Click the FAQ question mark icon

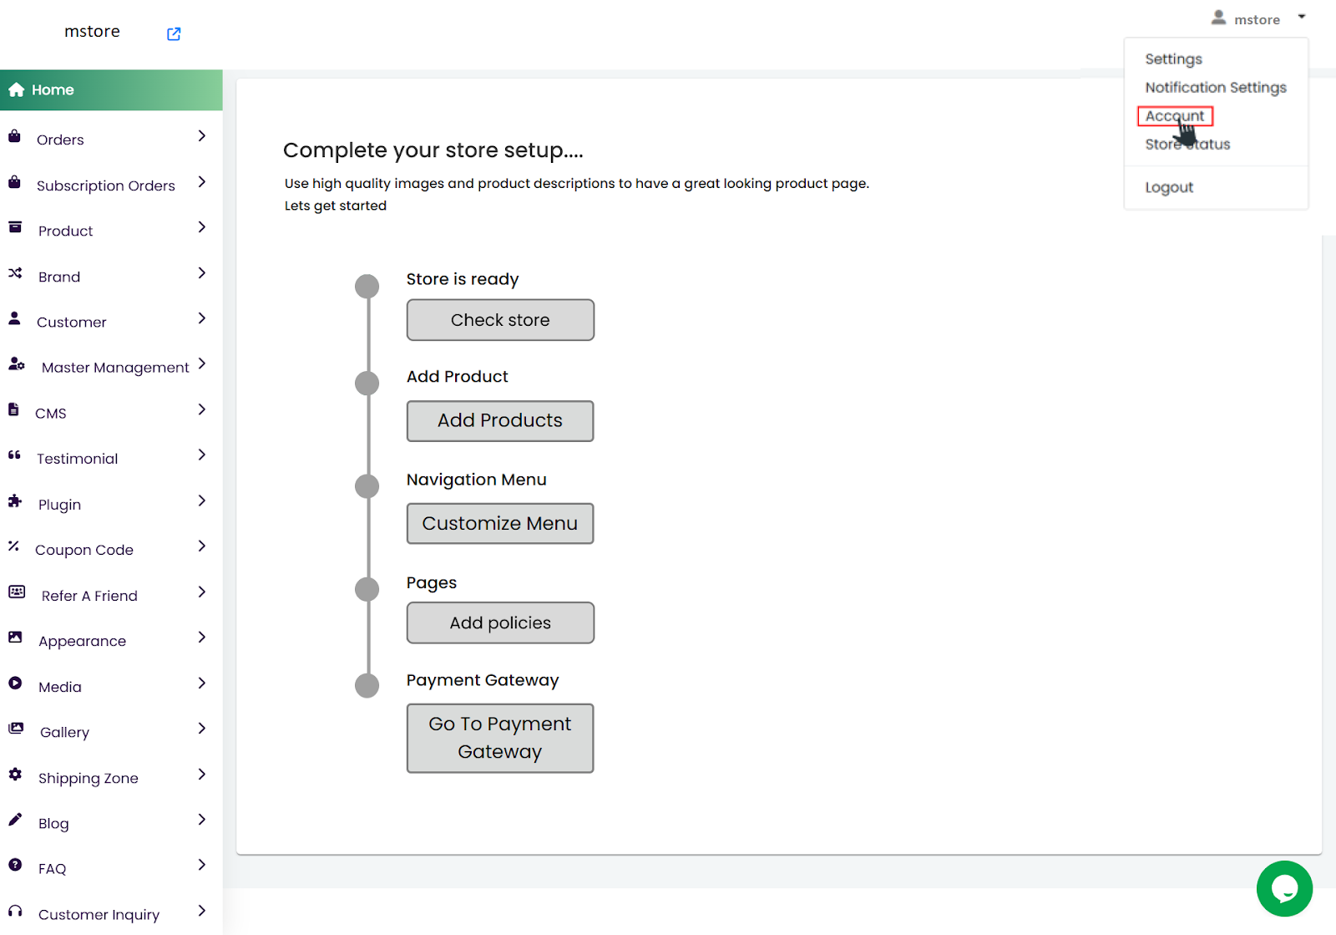15,866
